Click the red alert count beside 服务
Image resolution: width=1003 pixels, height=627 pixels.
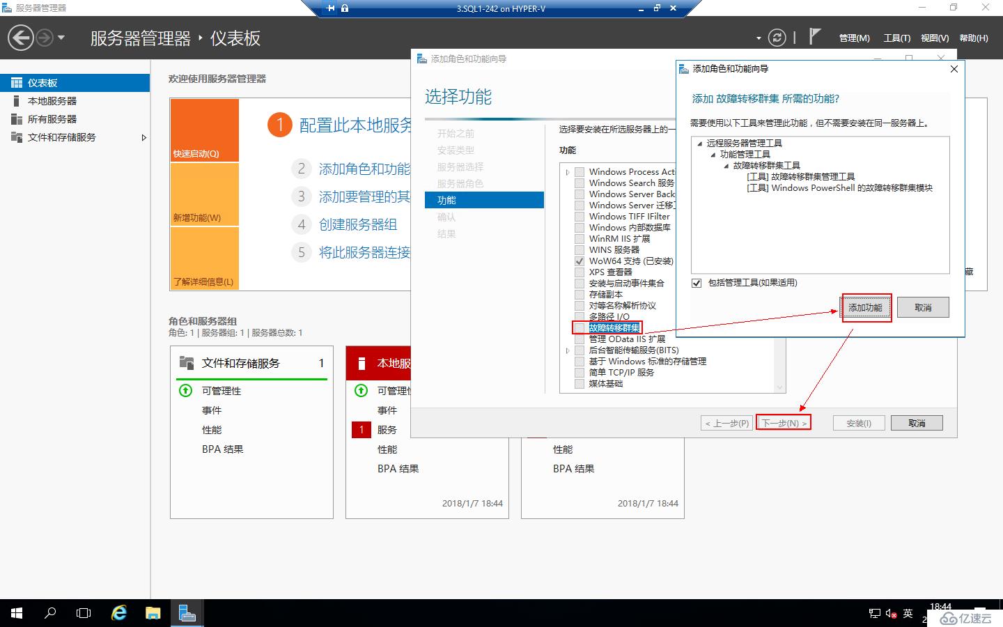[361, 430]
